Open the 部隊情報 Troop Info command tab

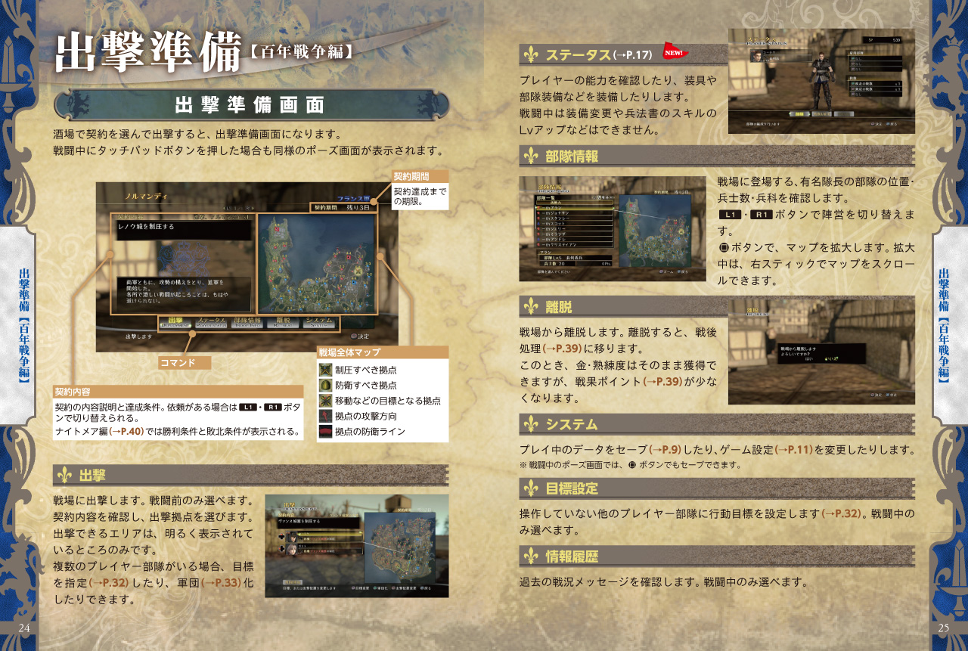(247, 323)
